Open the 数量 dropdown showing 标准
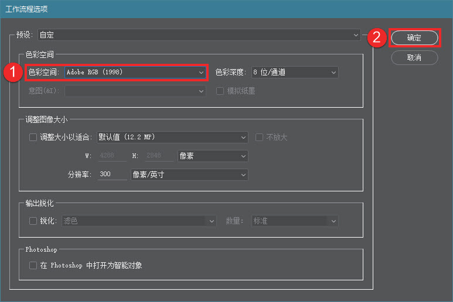Viewport: 453px width, 302px height. [295, 221]
